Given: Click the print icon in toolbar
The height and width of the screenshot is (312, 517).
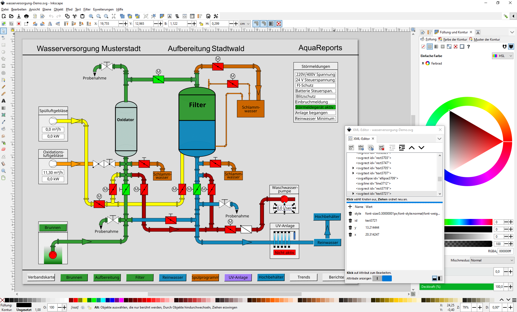Looking at the screenshot, I should (26, 16).
